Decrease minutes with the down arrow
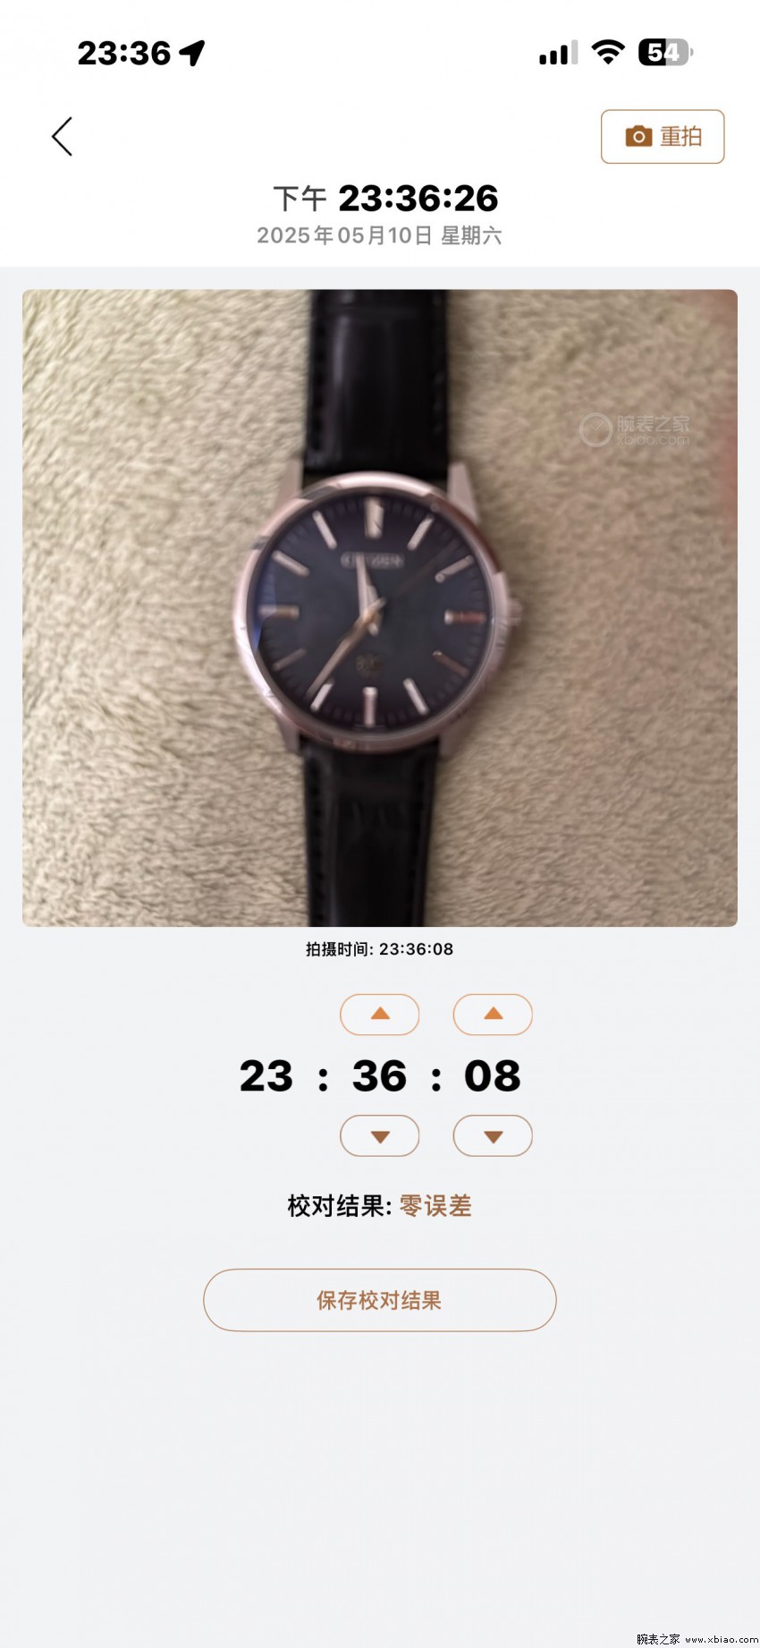This screenshot has width=760, height=1648. coord(380,1136)
